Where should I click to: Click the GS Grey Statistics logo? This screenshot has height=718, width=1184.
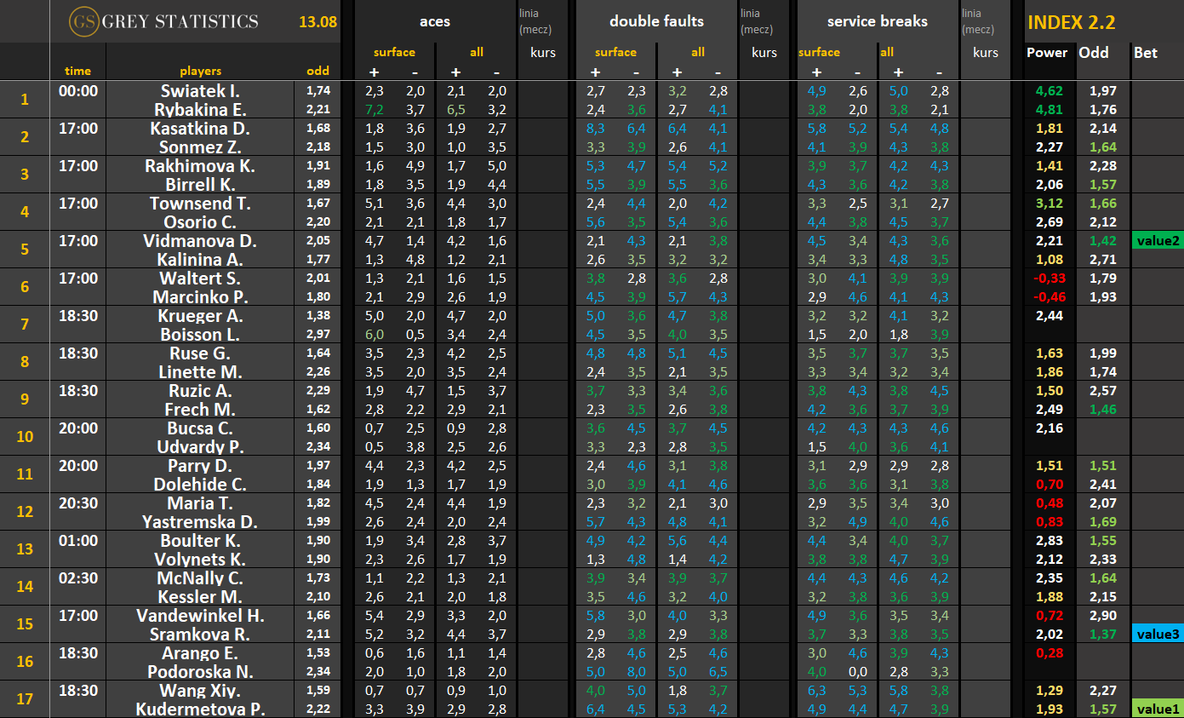163,21
